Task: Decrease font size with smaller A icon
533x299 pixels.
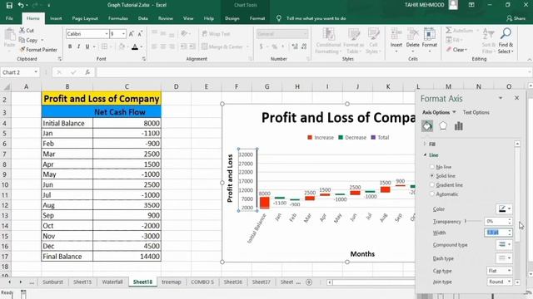Action: (x=140, y=33)
